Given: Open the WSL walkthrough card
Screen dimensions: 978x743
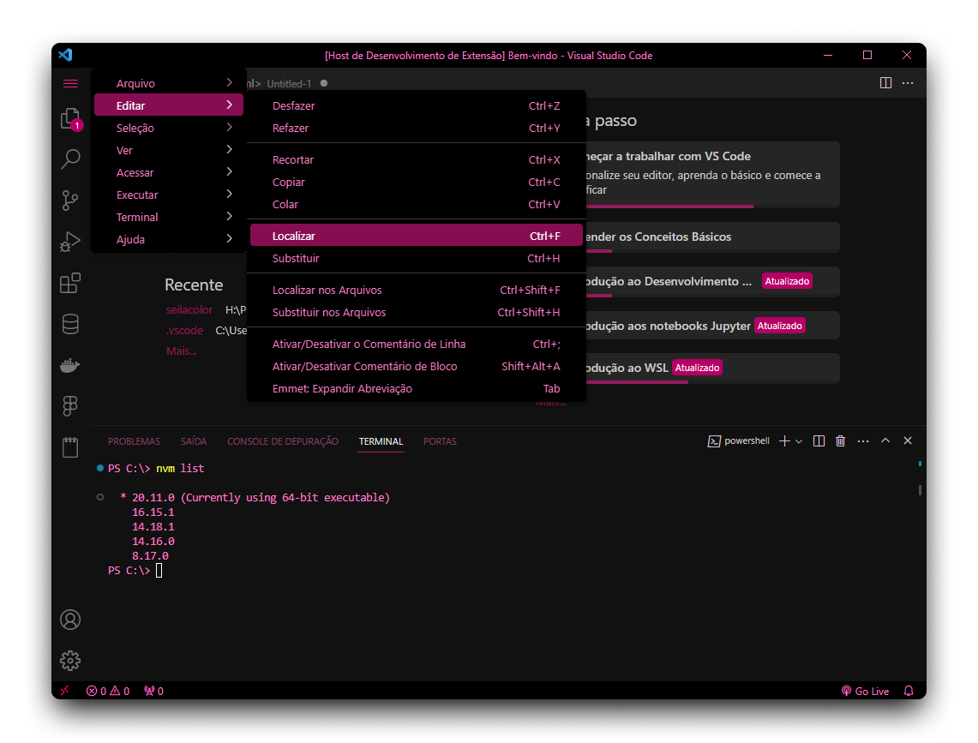Looking at the screenshot, I should (x=712, y=368).
